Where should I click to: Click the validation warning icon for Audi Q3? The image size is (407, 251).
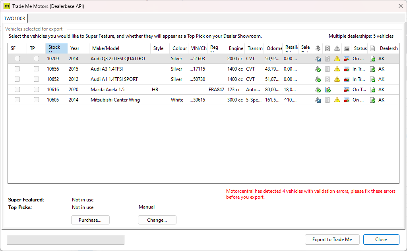(337, 59)
